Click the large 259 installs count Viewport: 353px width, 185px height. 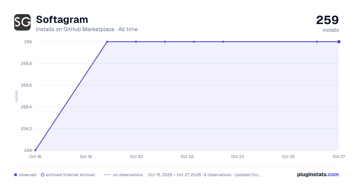pos(327,20)
